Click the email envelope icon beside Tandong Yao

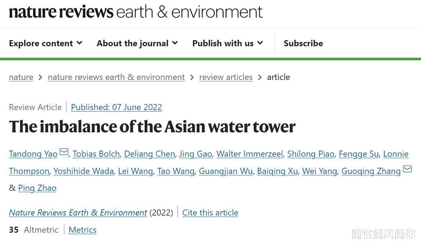coord(64,152)
